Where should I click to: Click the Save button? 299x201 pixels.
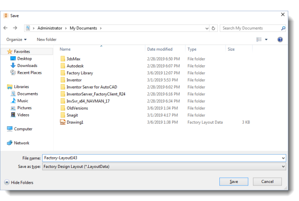pos(234,182)
